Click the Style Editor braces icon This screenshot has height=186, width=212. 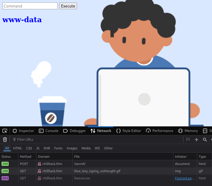click(118, 131)
